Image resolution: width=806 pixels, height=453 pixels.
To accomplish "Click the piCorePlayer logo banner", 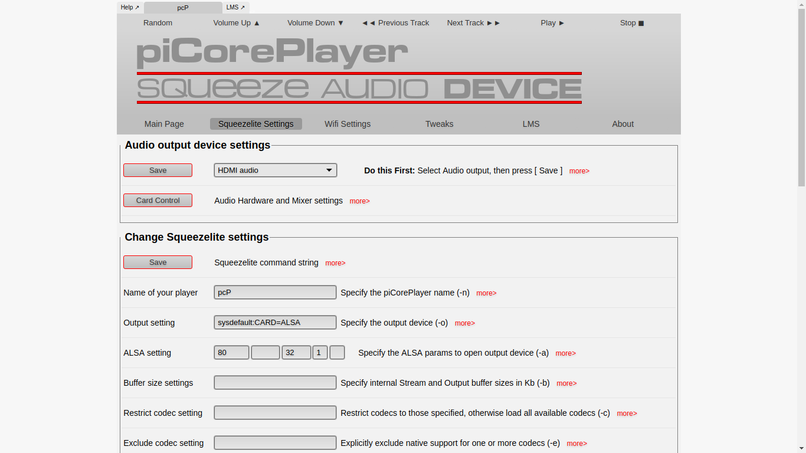I will pyautogui.click(x=359, y=71).
